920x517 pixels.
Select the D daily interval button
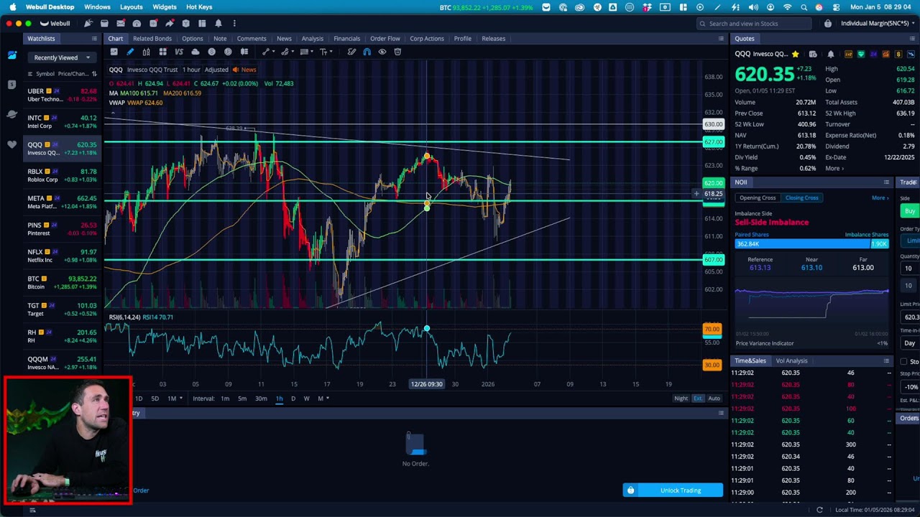(x=293, y=399)
